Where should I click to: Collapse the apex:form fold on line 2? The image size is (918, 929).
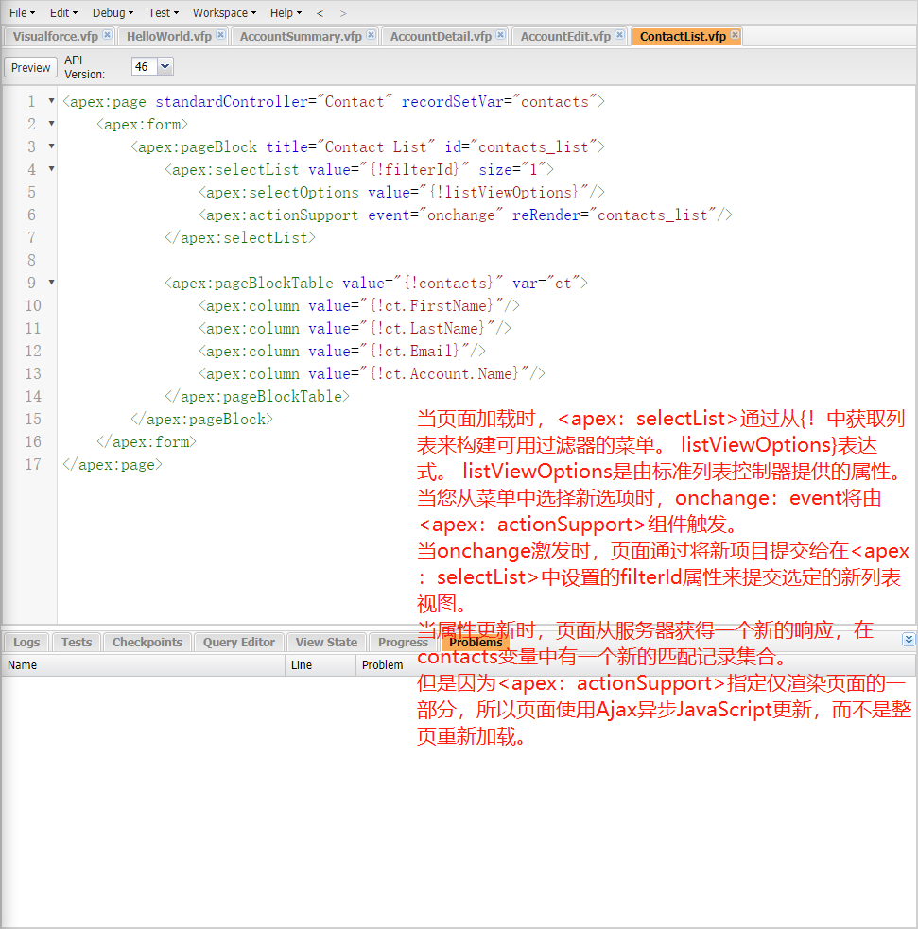(52, 124)
